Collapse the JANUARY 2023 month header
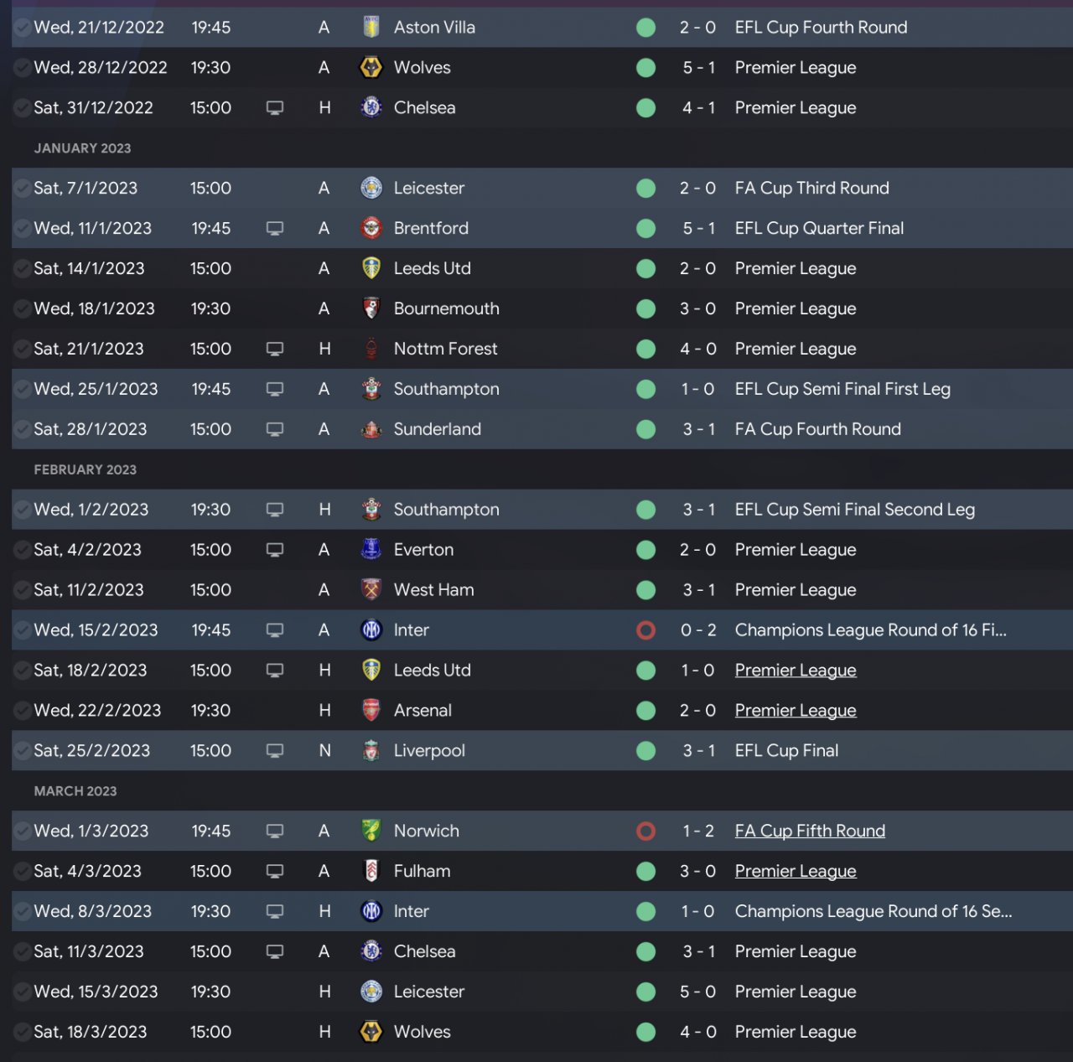The width and height of the screenshot is (1073, 1062). tap(82, 148)
